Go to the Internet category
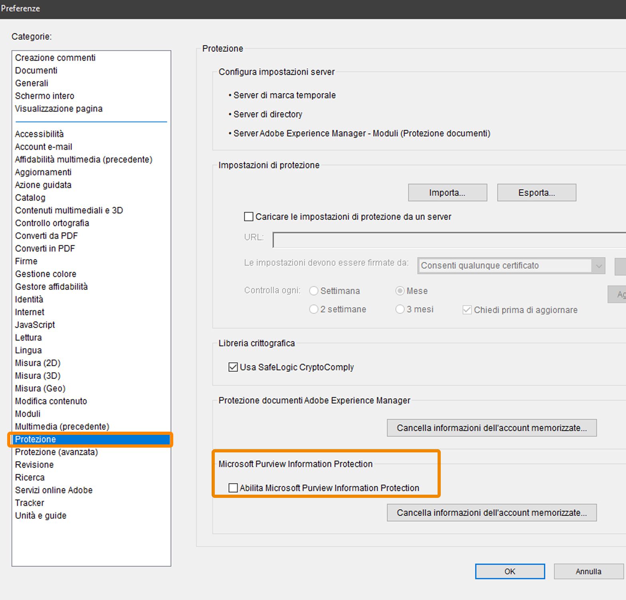The width and height of the screenshot is (626, 600). (x=30, y=312)
